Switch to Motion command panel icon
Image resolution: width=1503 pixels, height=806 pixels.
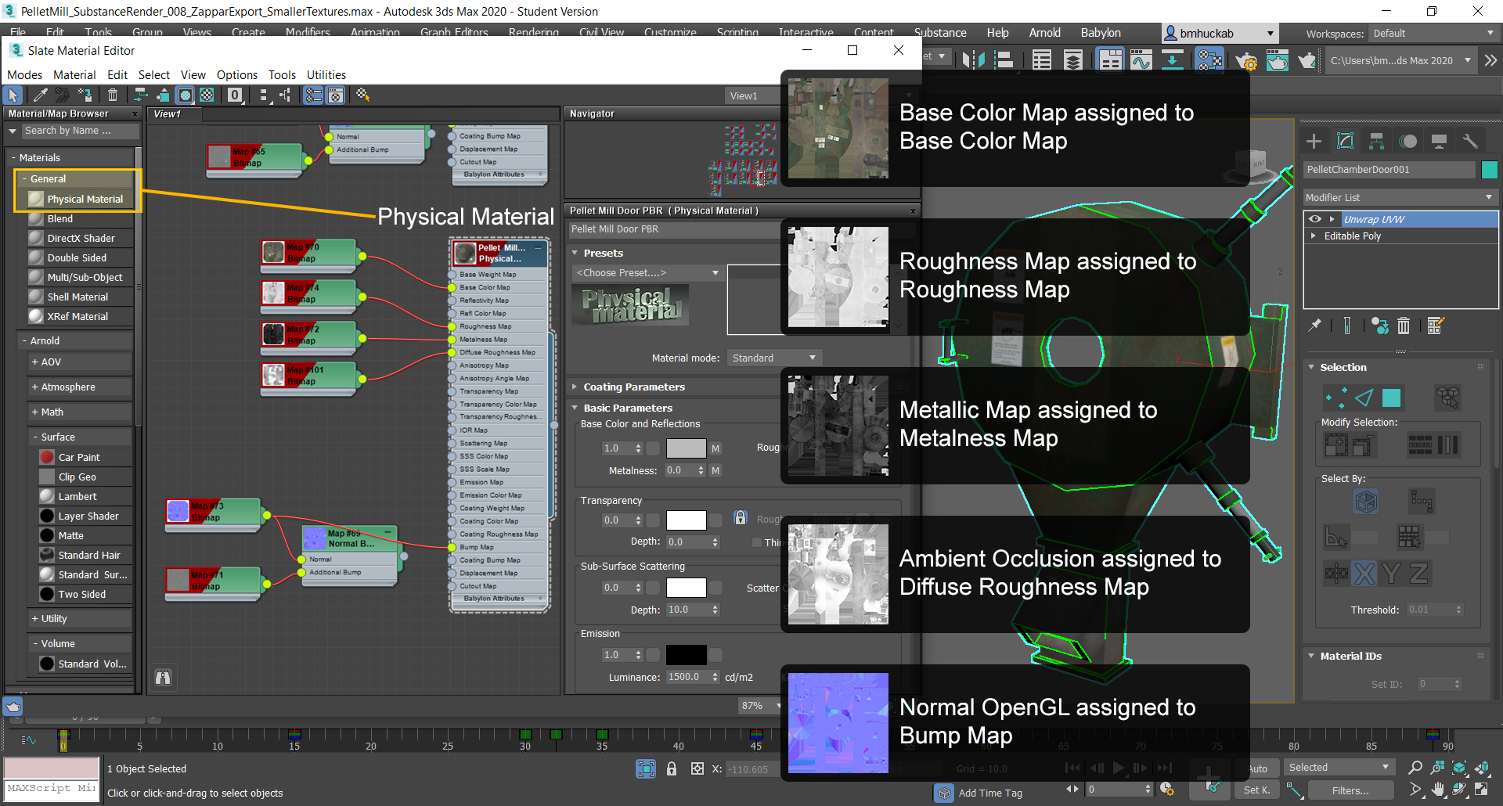pyautogui.click(x=1408, y=141)
